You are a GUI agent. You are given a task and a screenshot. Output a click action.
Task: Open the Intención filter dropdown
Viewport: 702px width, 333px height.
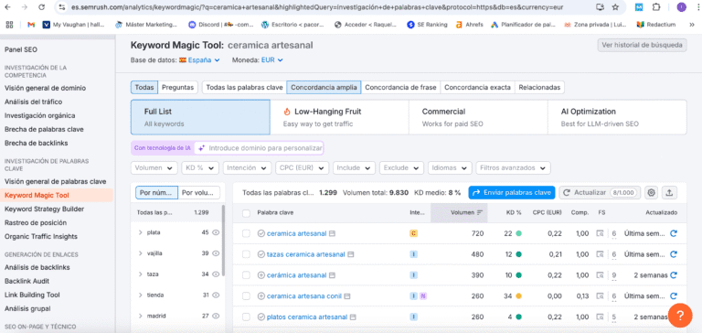(247, 168)
